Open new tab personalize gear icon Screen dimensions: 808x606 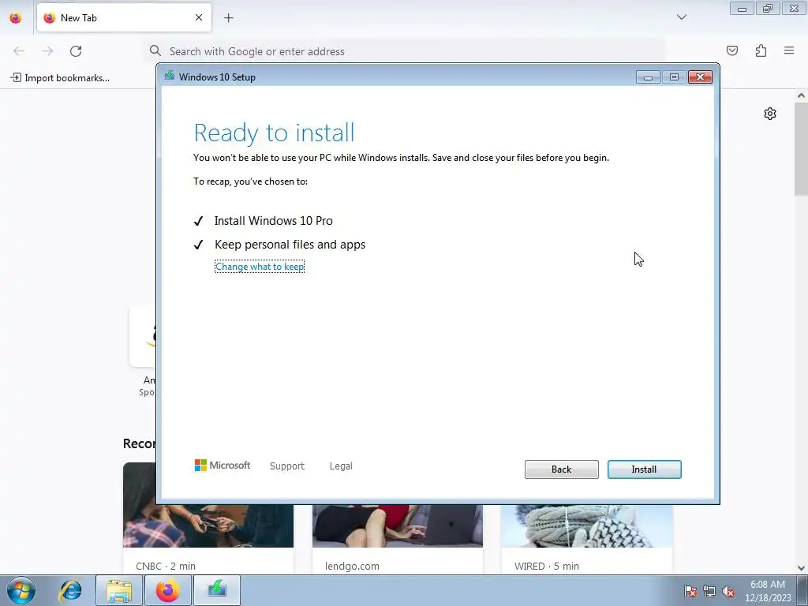click(x=770, y=114)
